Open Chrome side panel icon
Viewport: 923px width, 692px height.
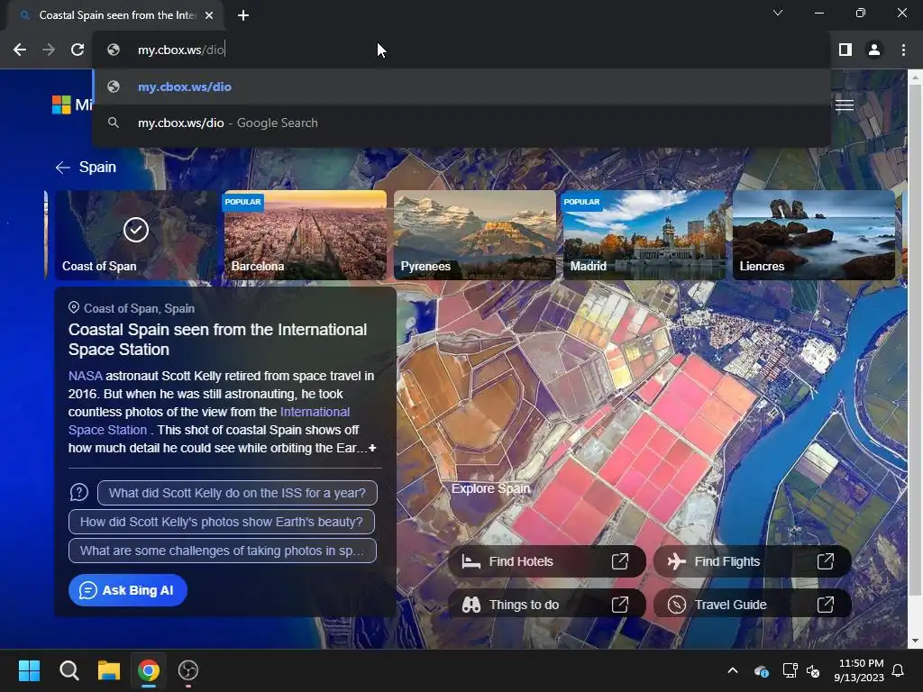845,50
